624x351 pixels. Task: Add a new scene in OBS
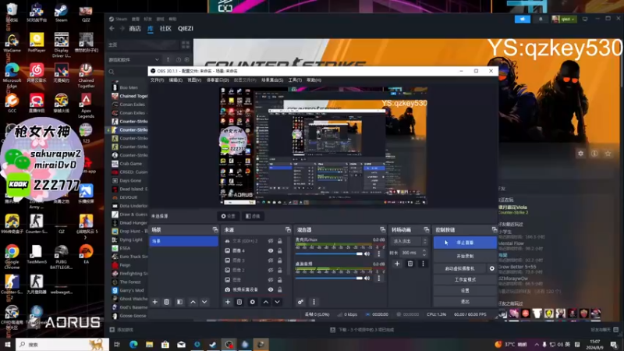154,302
